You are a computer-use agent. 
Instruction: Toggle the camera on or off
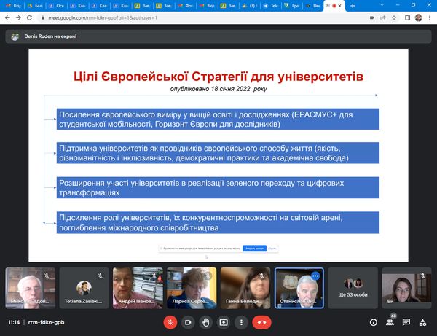[x=187, y=321]
